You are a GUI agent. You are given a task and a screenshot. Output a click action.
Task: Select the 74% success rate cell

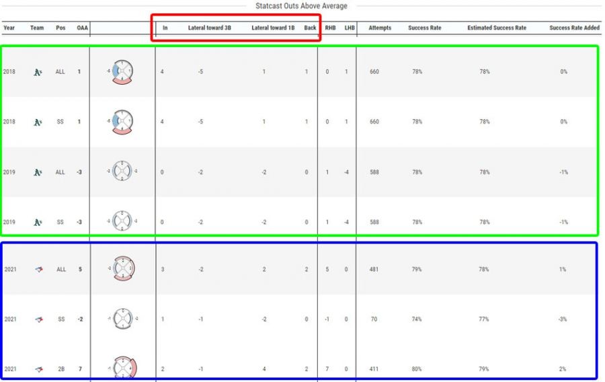[417, 319]
